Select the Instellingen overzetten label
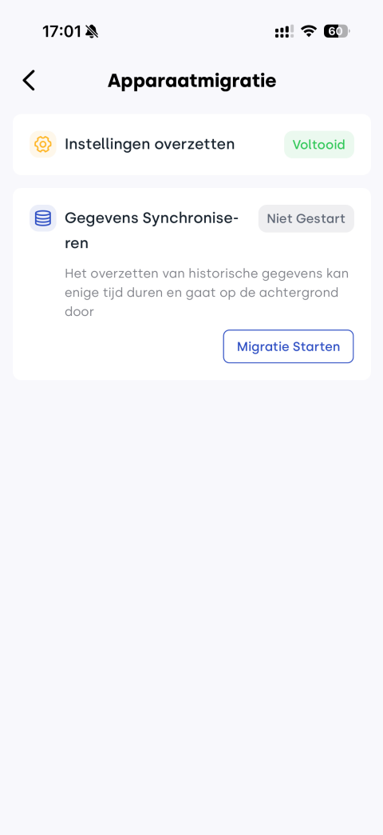 pyautogui.click(x=150, y=144)
